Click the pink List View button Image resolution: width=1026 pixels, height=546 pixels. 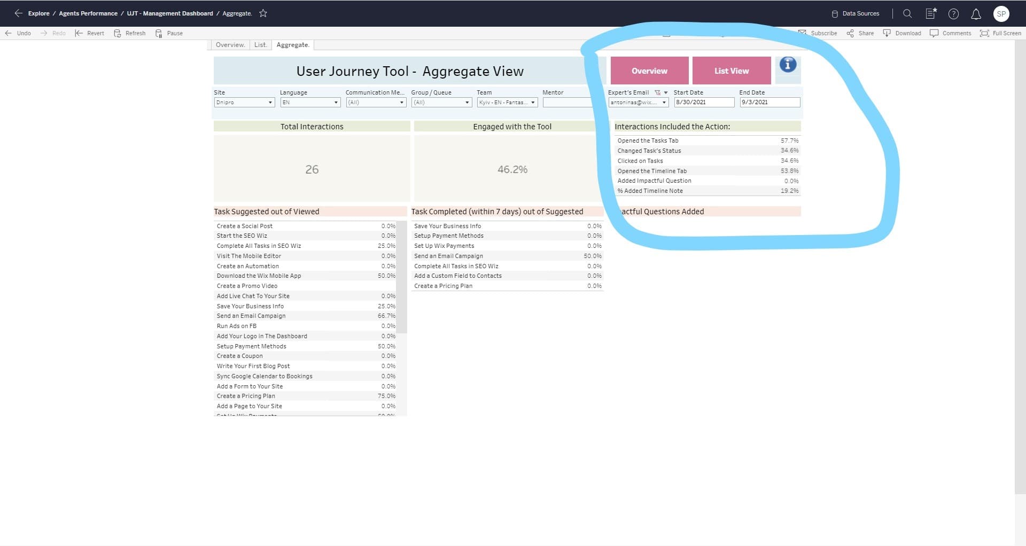point(731,71)
